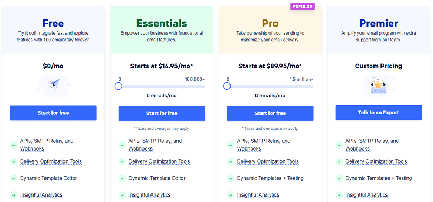Click the POPULAR badge on Pro plan
The image size is (433, 202).
(303, 6)
